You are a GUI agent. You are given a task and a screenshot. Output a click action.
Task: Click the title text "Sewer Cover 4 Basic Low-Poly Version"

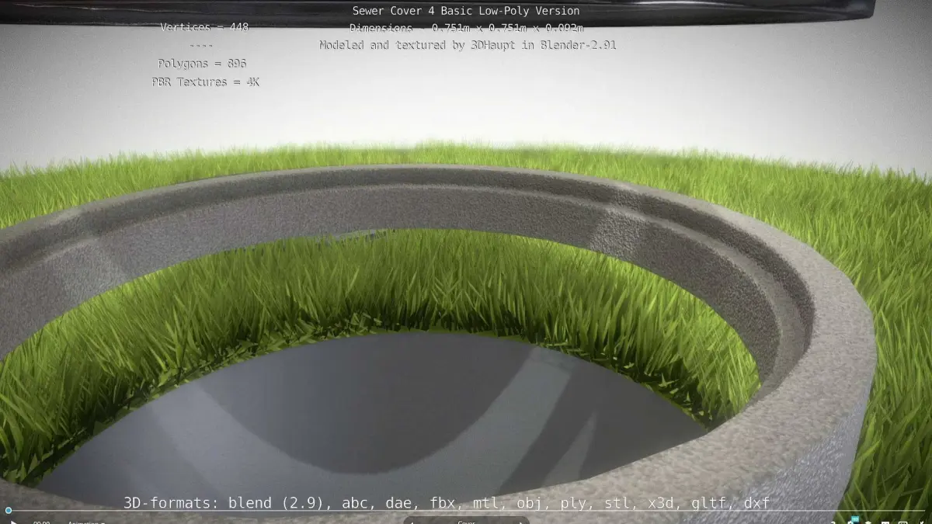(466, 11)
